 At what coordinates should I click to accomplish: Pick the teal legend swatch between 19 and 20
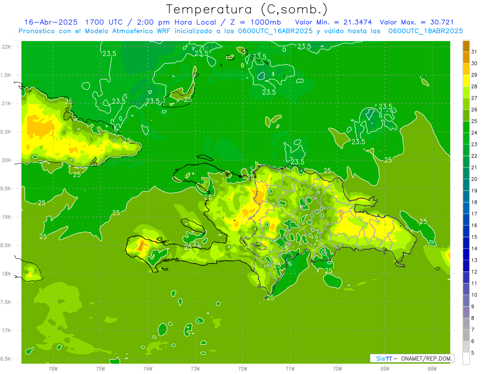466,185
